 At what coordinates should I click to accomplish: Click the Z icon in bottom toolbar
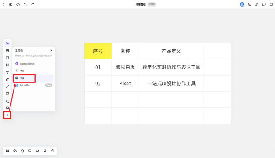(45, 151)
